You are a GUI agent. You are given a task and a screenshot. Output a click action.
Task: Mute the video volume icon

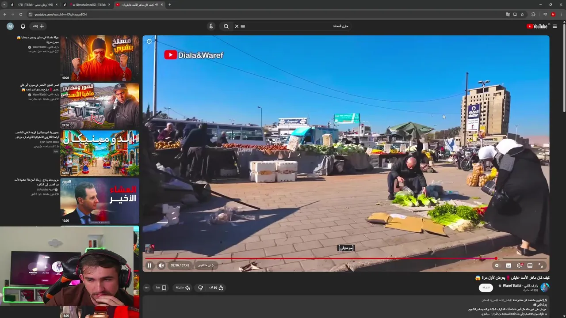[161, 265]
